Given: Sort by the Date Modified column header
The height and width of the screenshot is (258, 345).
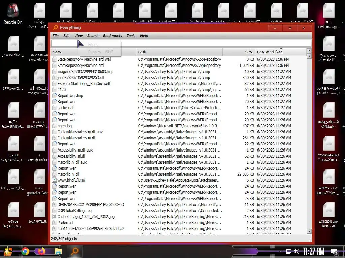Looking at the screenshot, I should tap(280, 52).
